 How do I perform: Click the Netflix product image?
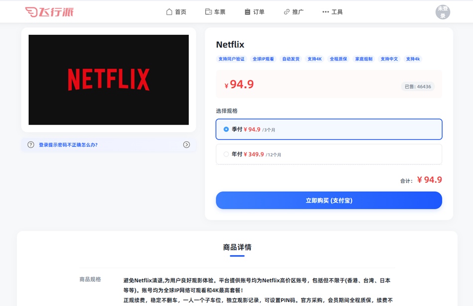coord(109,79)
